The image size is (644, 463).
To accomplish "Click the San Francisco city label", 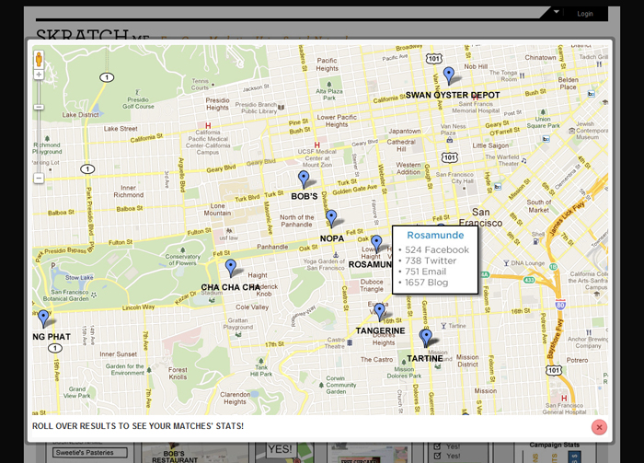I will (x=480, y=217).
